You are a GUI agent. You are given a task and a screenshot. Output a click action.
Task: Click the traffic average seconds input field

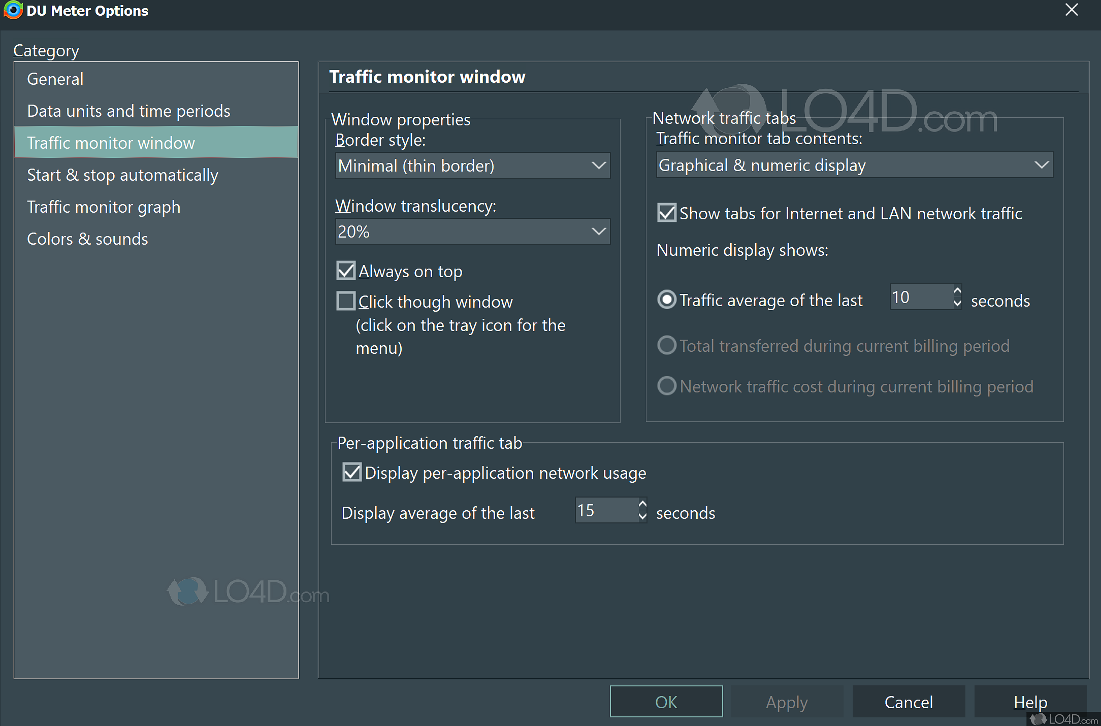(920, 298)
